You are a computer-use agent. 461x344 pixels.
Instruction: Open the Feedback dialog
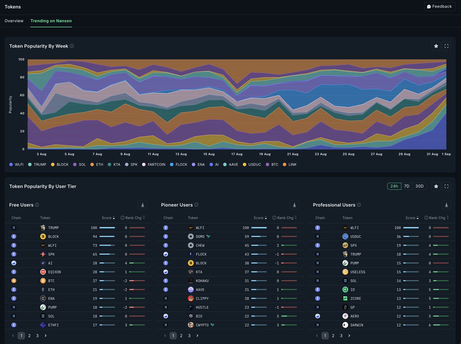pyautogui.click(x=439, y=7)
